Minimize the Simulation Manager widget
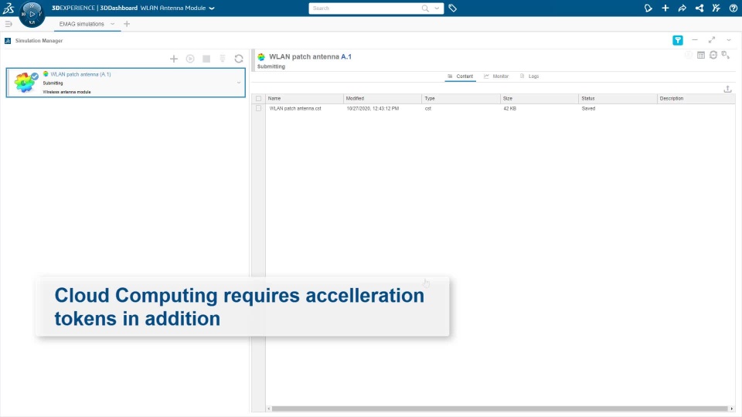The height and width of the screenshot is (417, 742). pos(695,40)
